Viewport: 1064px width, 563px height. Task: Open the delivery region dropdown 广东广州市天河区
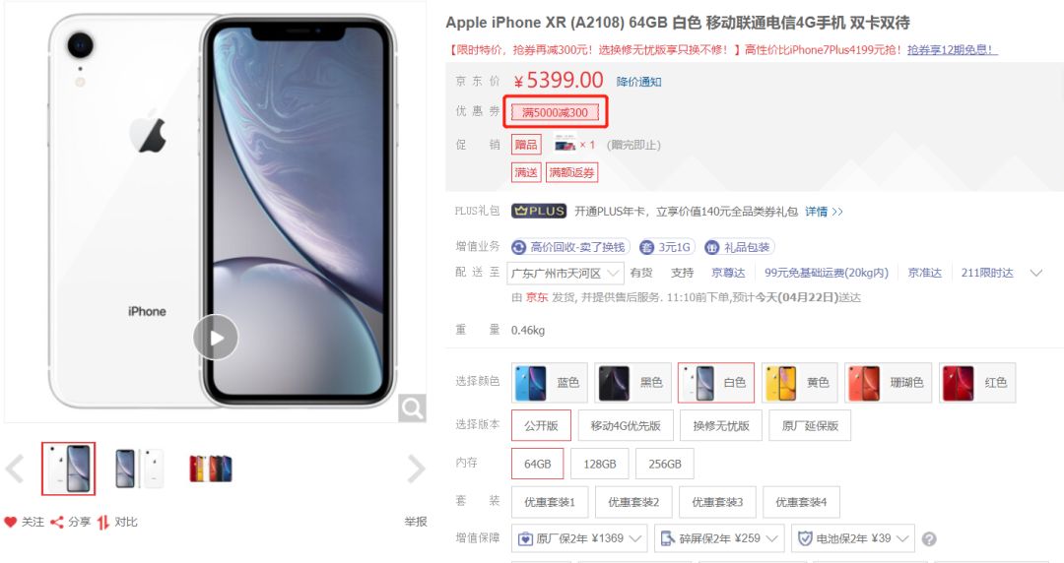point(565,274)
